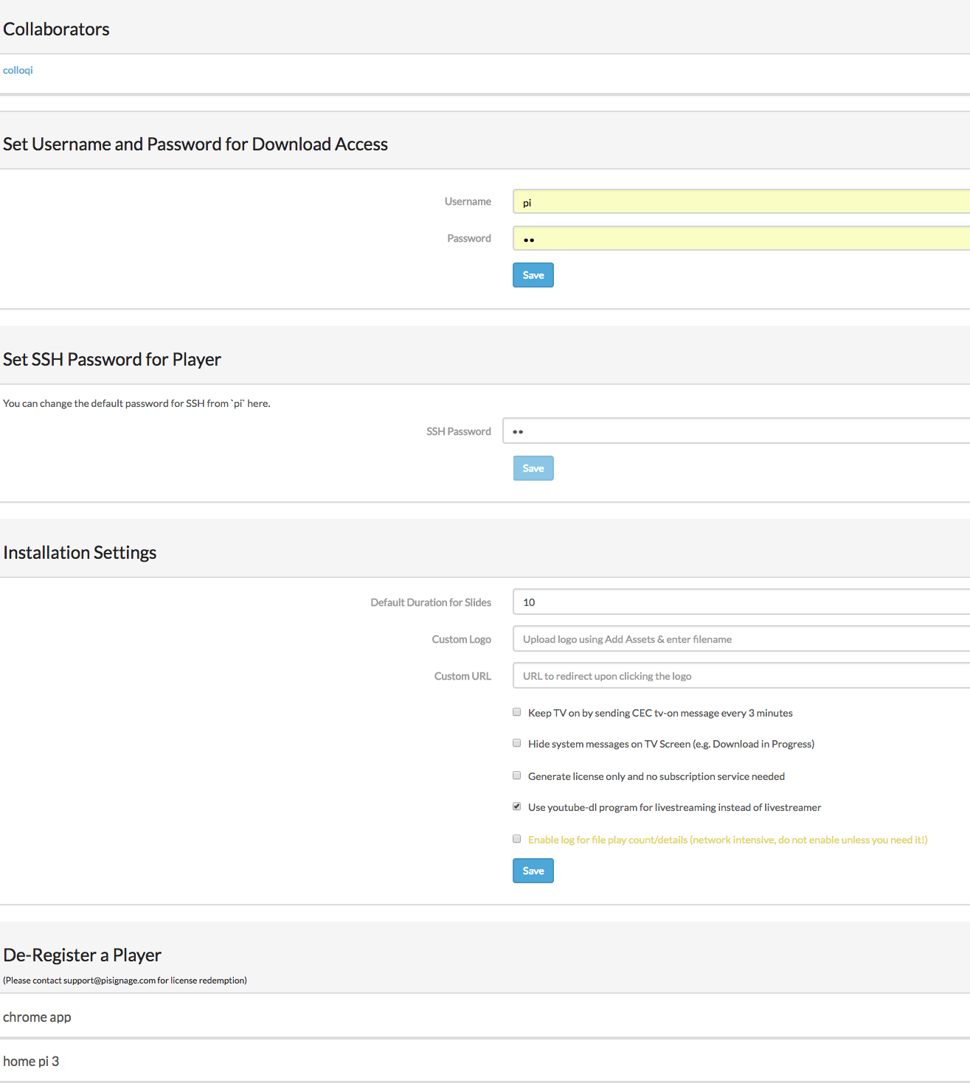Click the Default Duration for Slides field
970x1083 pixels.
pyautogui.click(x=741, y=602)
